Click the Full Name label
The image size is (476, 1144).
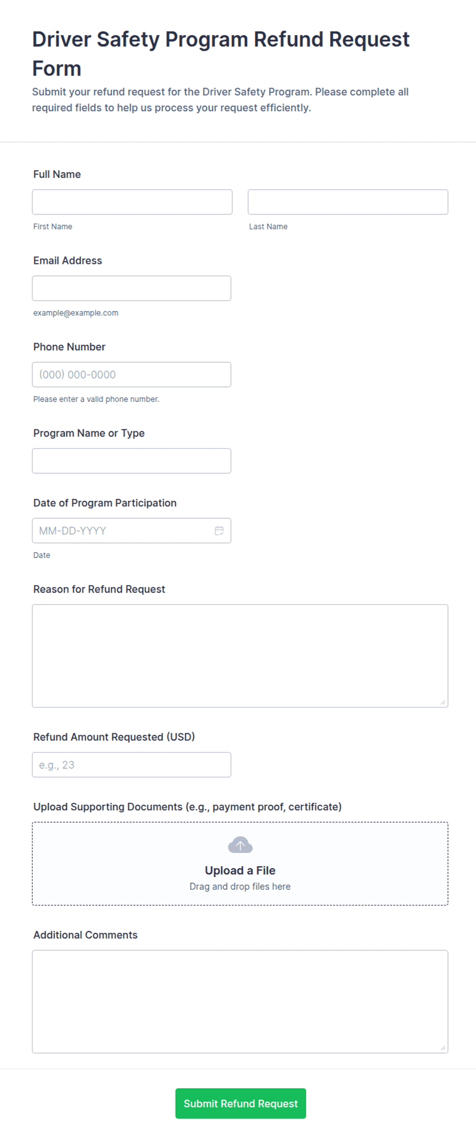pos(57,174)
